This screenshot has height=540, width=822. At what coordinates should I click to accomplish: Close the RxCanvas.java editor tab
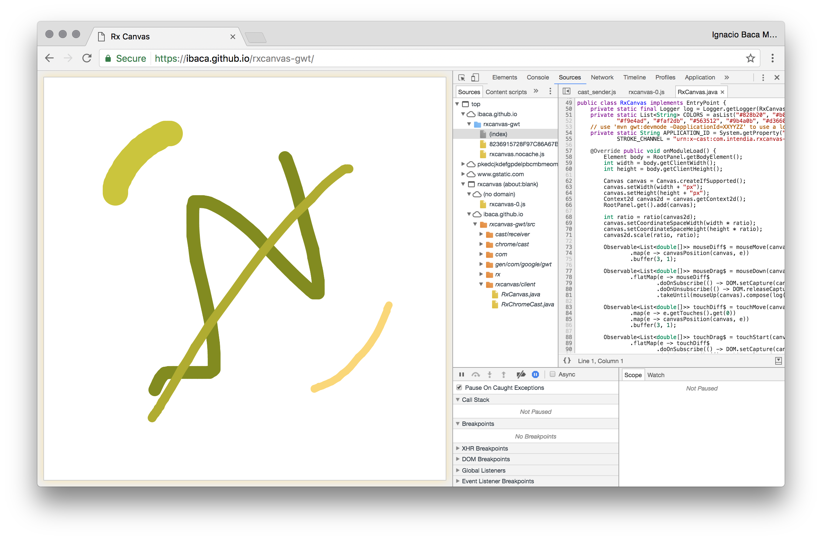(x=722, y=92)
